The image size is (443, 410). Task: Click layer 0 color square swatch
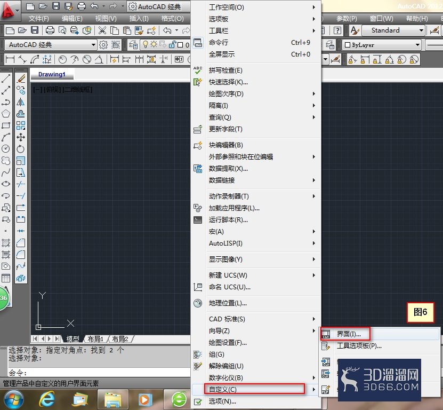click(x=180, y=45)
